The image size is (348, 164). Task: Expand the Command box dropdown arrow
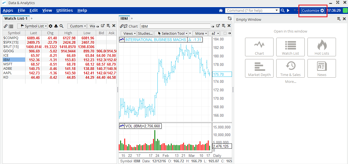277,10
